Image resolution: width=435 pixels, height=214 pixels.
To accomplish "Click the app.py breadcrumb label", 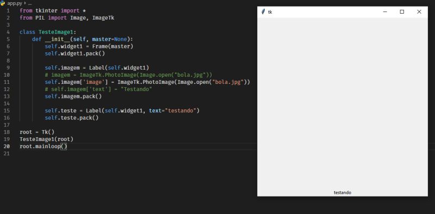I will 15,3.
